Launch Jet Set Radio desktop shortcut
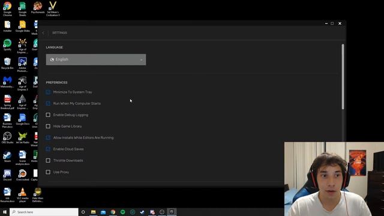384x216 pixels. point(23,138)
